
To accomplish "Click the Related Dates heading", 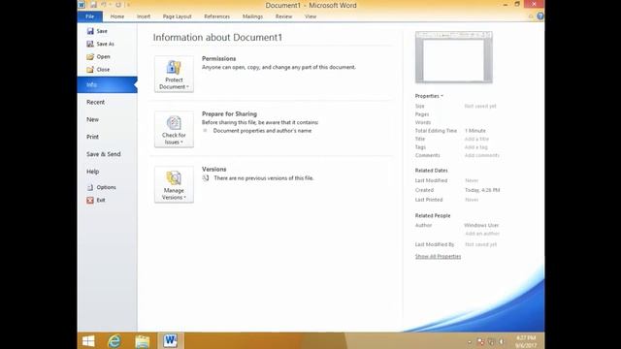I will coord(431,171).
